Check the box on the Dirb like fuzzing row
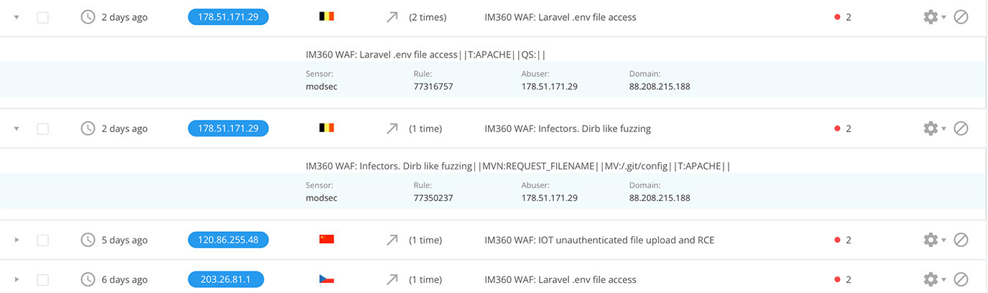 pos(43,129)
